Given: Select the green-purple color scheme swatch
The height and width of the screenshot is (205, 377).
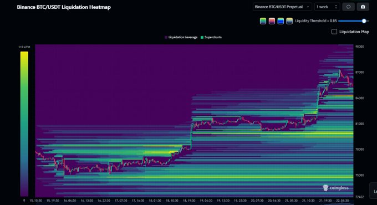Looking at the screenshot, I should point(263,21).
